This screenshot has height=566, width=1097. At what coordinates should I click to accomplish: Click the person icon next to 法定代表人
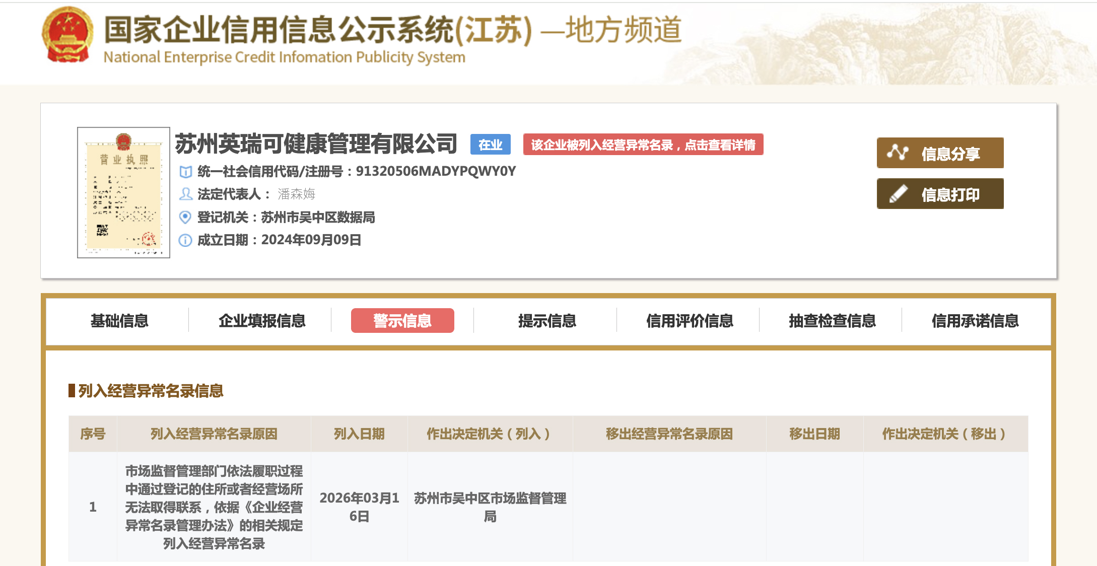pyautogui.click(x=186, y=194)
